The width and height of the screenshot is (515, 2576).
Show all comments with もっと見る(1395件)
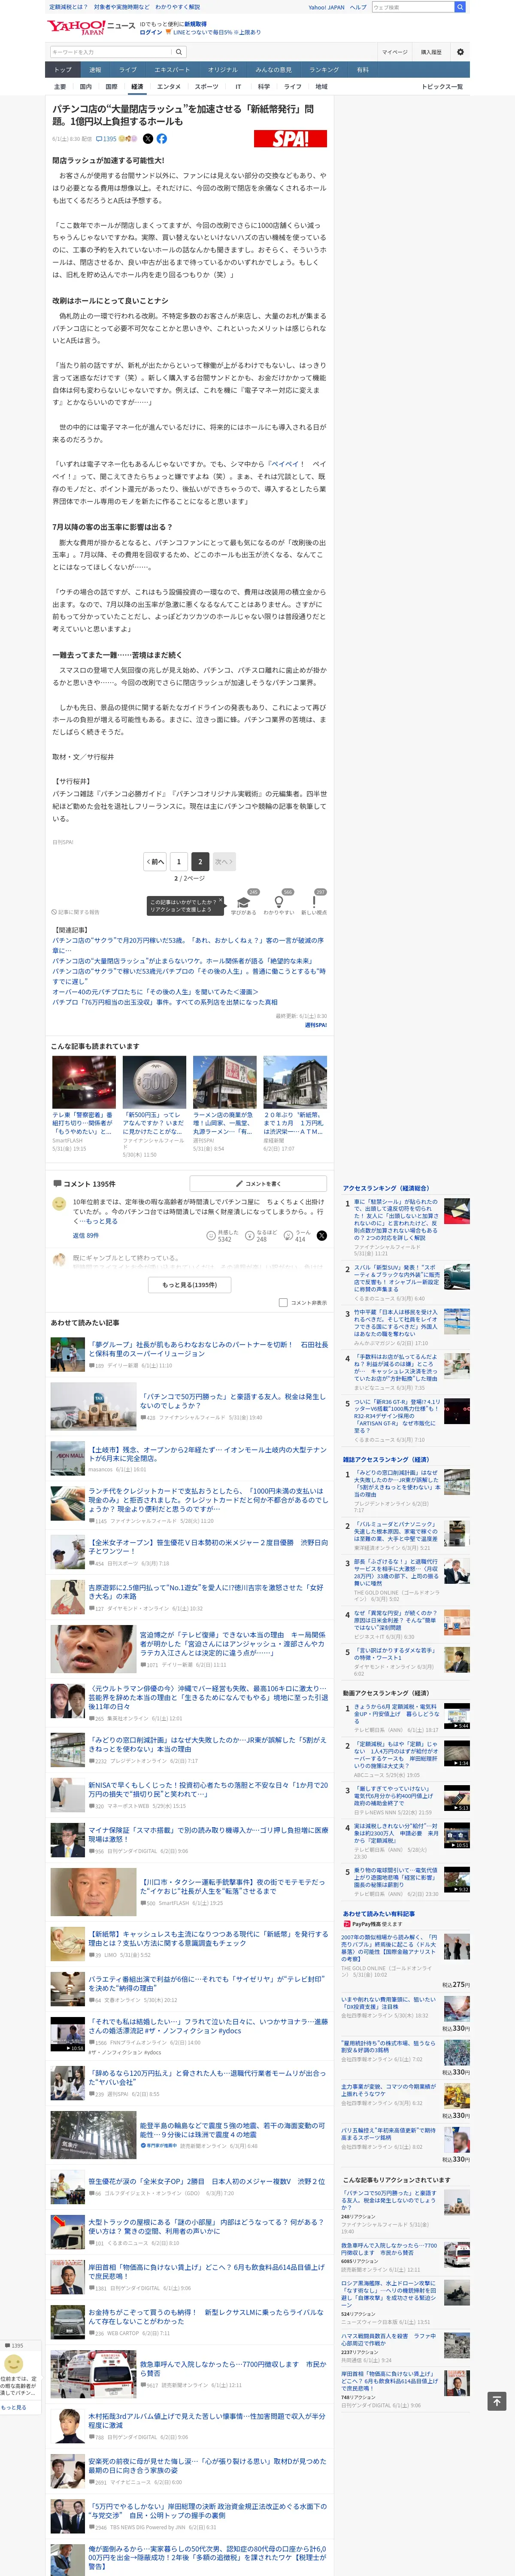click(190, 1284)
